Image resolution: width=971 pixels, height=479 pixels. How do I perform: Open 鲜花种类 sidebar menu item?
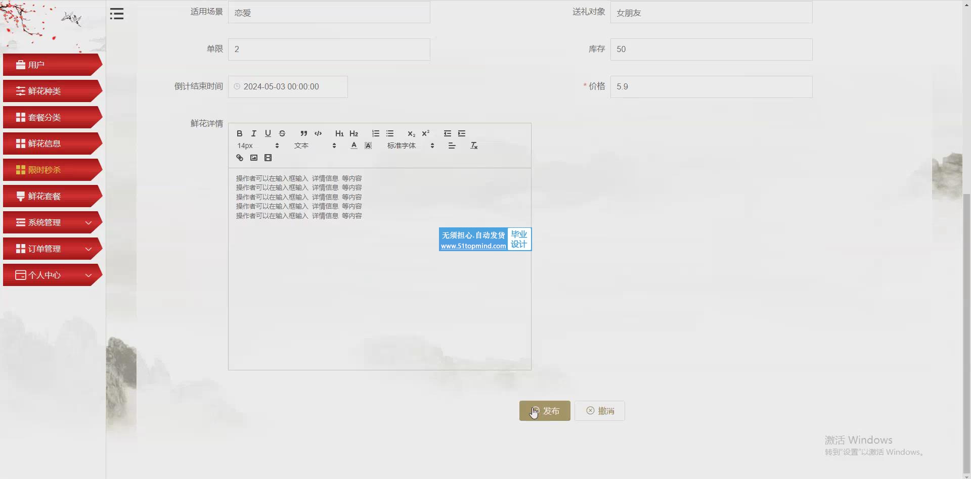point(53,91)
